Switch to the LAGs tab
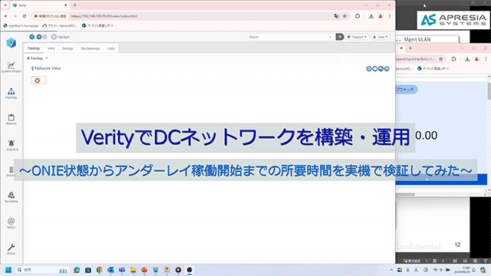The height and width of the screenshot is (276, 491). coord(110,48)
